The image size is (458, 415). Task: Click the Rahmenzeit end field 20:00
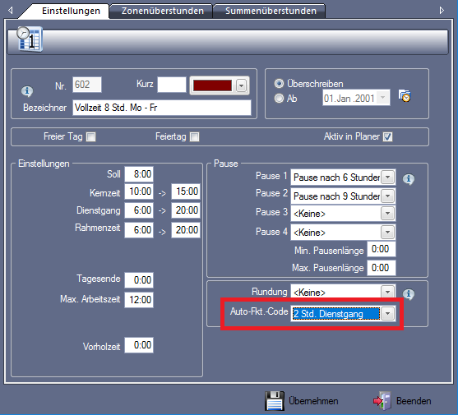pyautogui.click(x=186, y=230)
